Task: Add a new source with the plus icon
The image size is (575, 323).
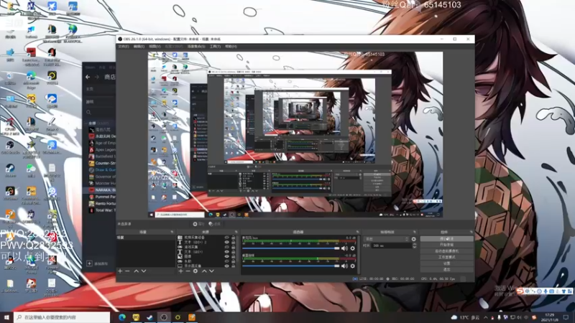Action: [x=181, y=271]
